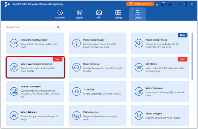
Task: Click the Hot badge on Video Watermark Remover
Action: click(57, 59)
